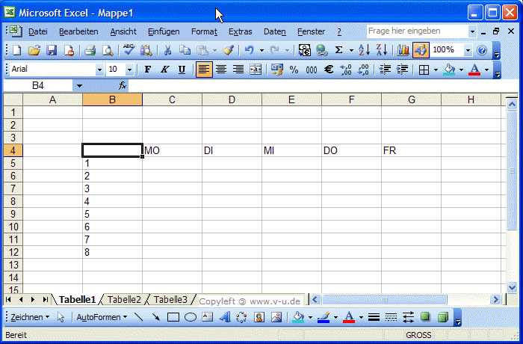Toggle underline with the U button

[x=182, y=70]
